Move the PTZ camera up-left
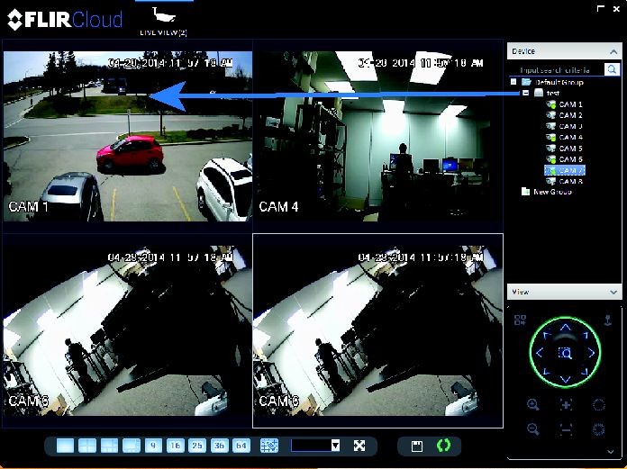 pyautogui.click(x=547, y=335)
